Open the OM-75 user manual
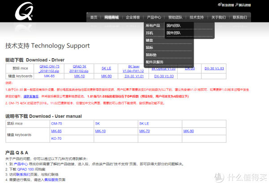Image resolution: width=269 pixels, height=185 pixels. click(x=56, y=124)
